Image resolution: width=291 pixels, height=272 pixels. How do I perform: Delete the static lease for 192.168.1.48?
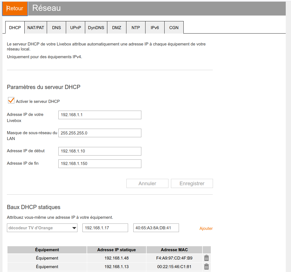point(206,258)
